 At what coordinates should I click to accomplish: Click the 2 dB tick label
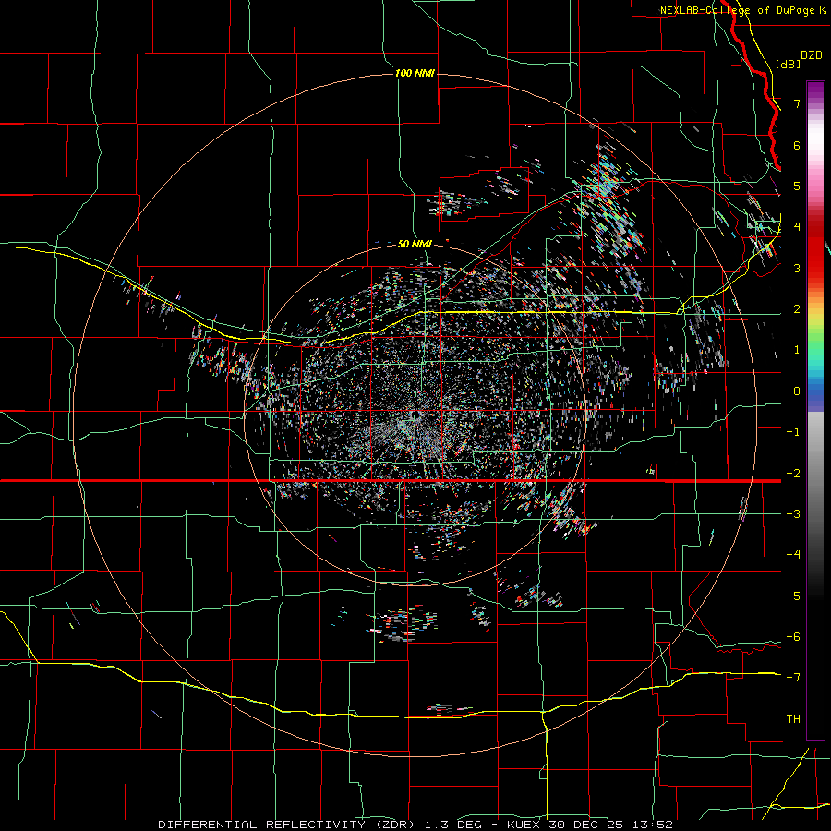click(797, 309)
